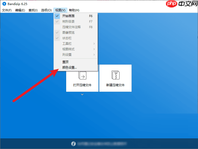Toggle the 状态栏 option
The image size is (198, 149).
coord(76,38)
